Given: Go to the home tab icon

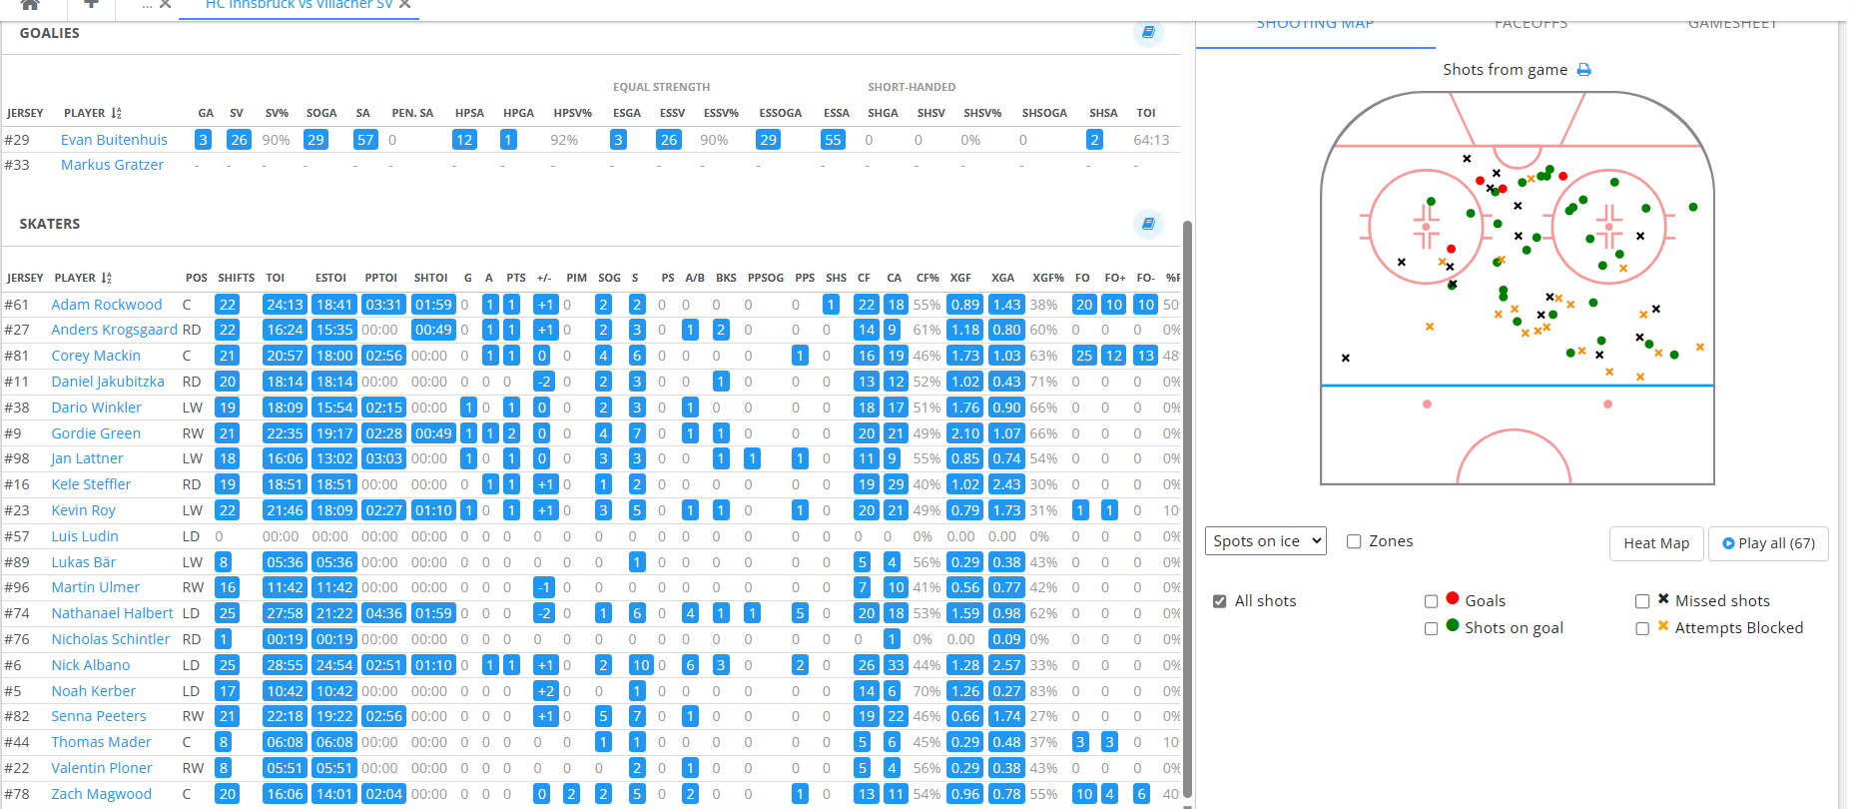Looking at the screenshot, I should 30,5.
